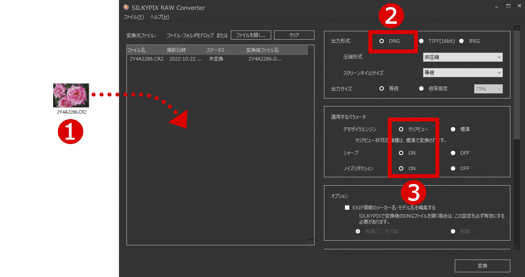525x277 pixels.
Task: Open the 圧縮形式 dropdown showing 非圧縮
Action: 462,57
